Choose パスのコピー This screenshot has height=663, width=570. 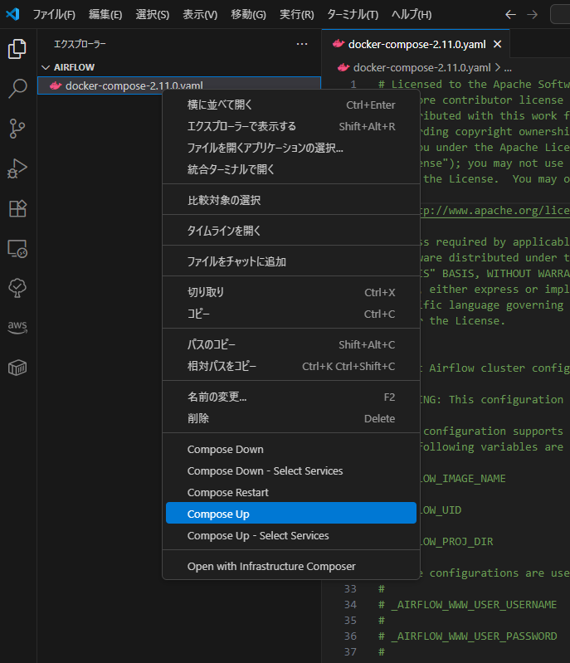click(291, 344)
